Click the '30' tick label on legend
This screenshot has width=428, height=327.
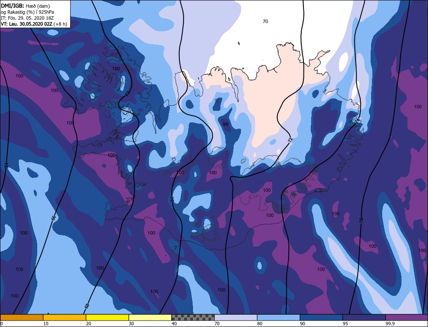point(131,324)
